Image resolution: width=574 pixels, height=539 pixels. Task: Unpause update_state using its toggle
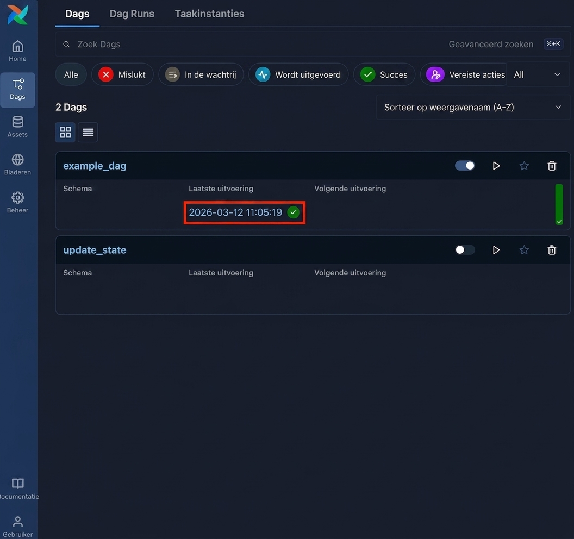point(465,250)
